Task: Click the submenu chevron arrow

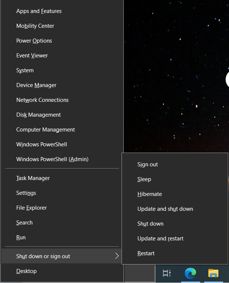Action: click(117, 256)
